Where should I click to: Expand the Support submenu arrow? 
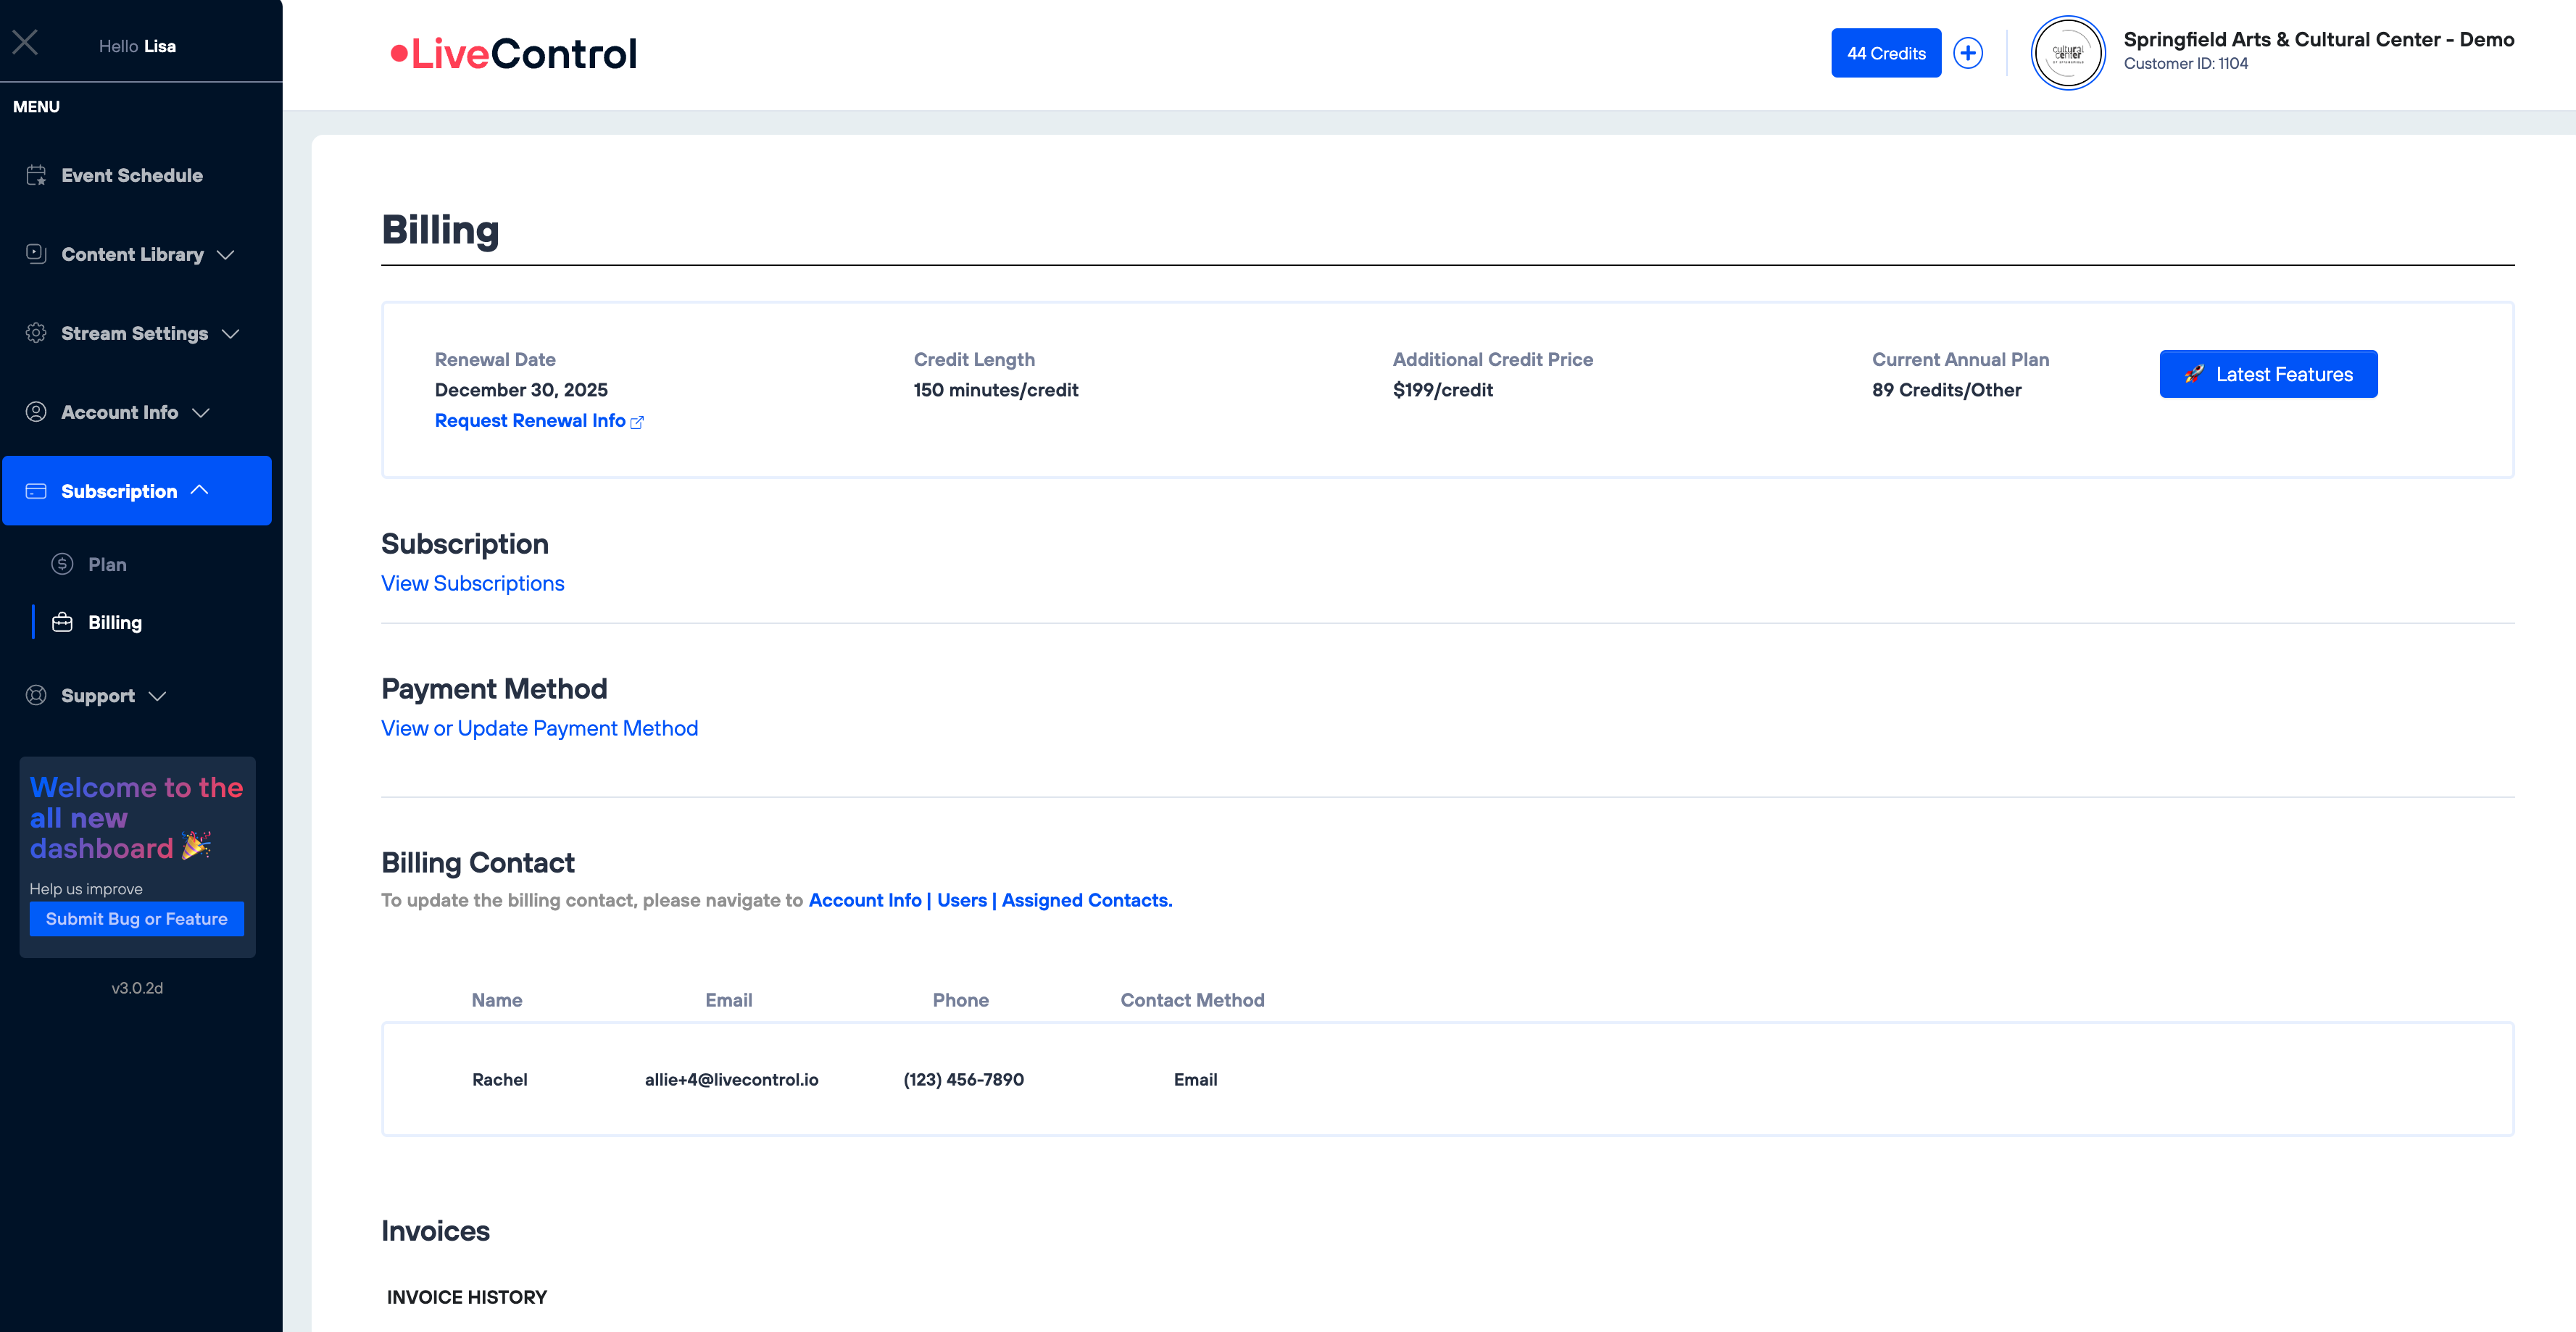[x=157, y=696]
